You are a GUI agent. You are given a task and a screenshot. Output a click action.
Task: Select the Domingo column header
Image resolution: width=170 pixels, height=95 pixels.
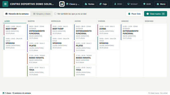(155, 21)
